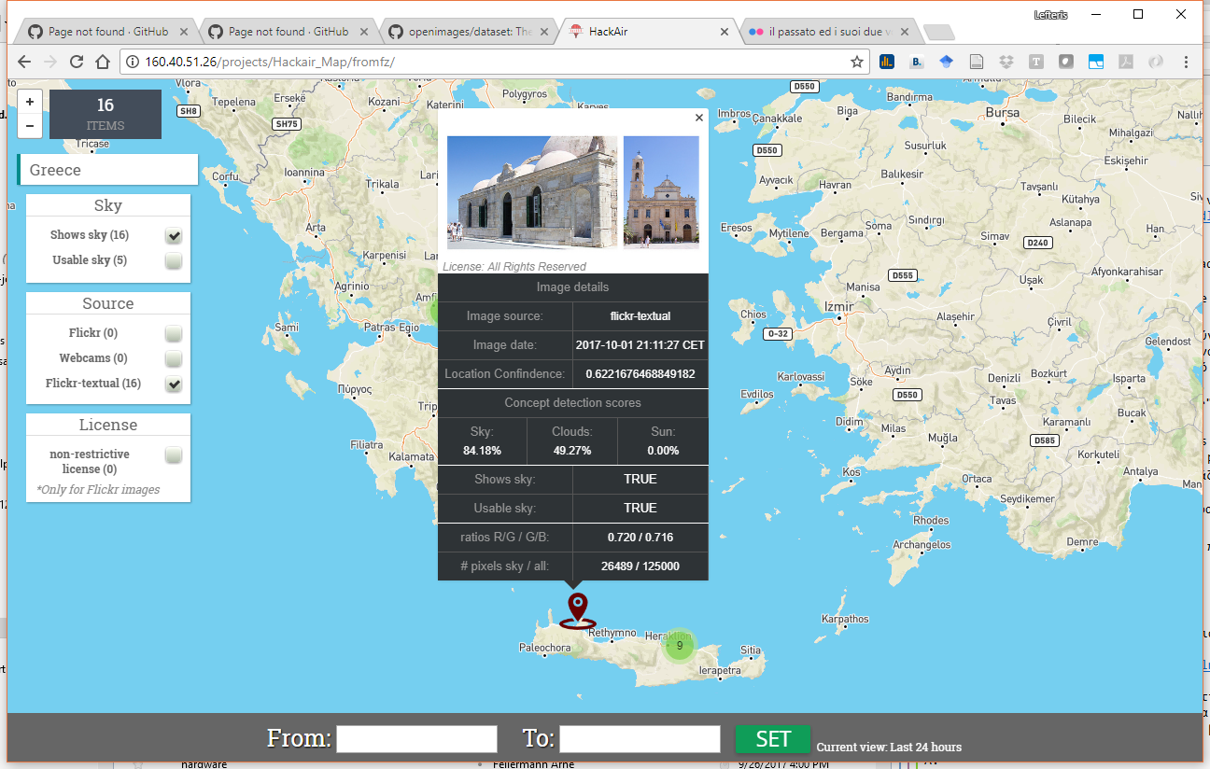This screenshot has height=769, width=1210.
Task: Open the Google Scholar extension icon
Action: click(x=947, y=62)
